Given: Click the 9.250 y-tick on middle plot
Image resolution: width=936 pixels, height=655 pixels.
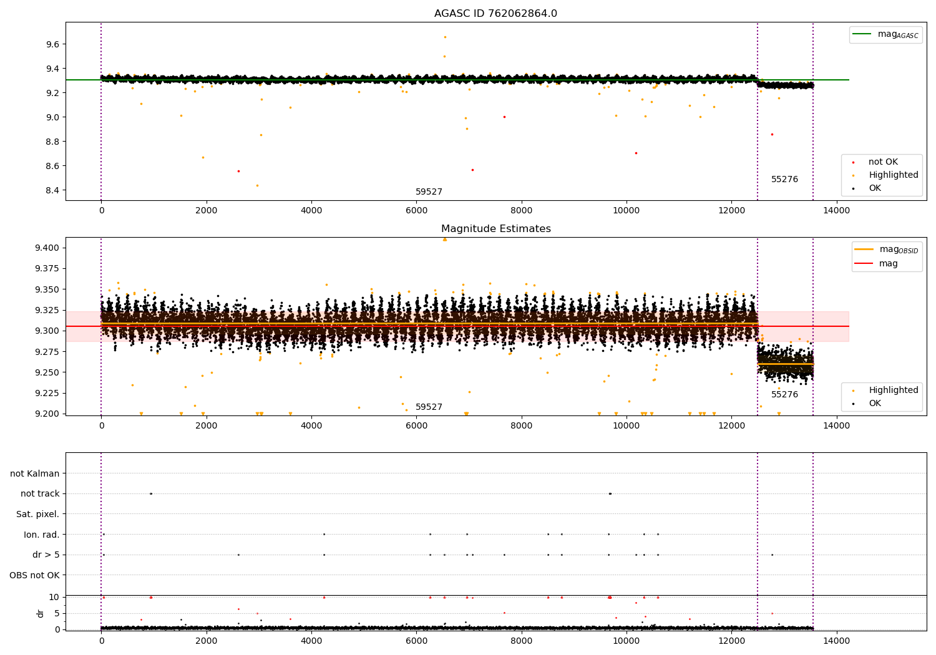Looking at the screenshot, I should (x=47, y=372).
